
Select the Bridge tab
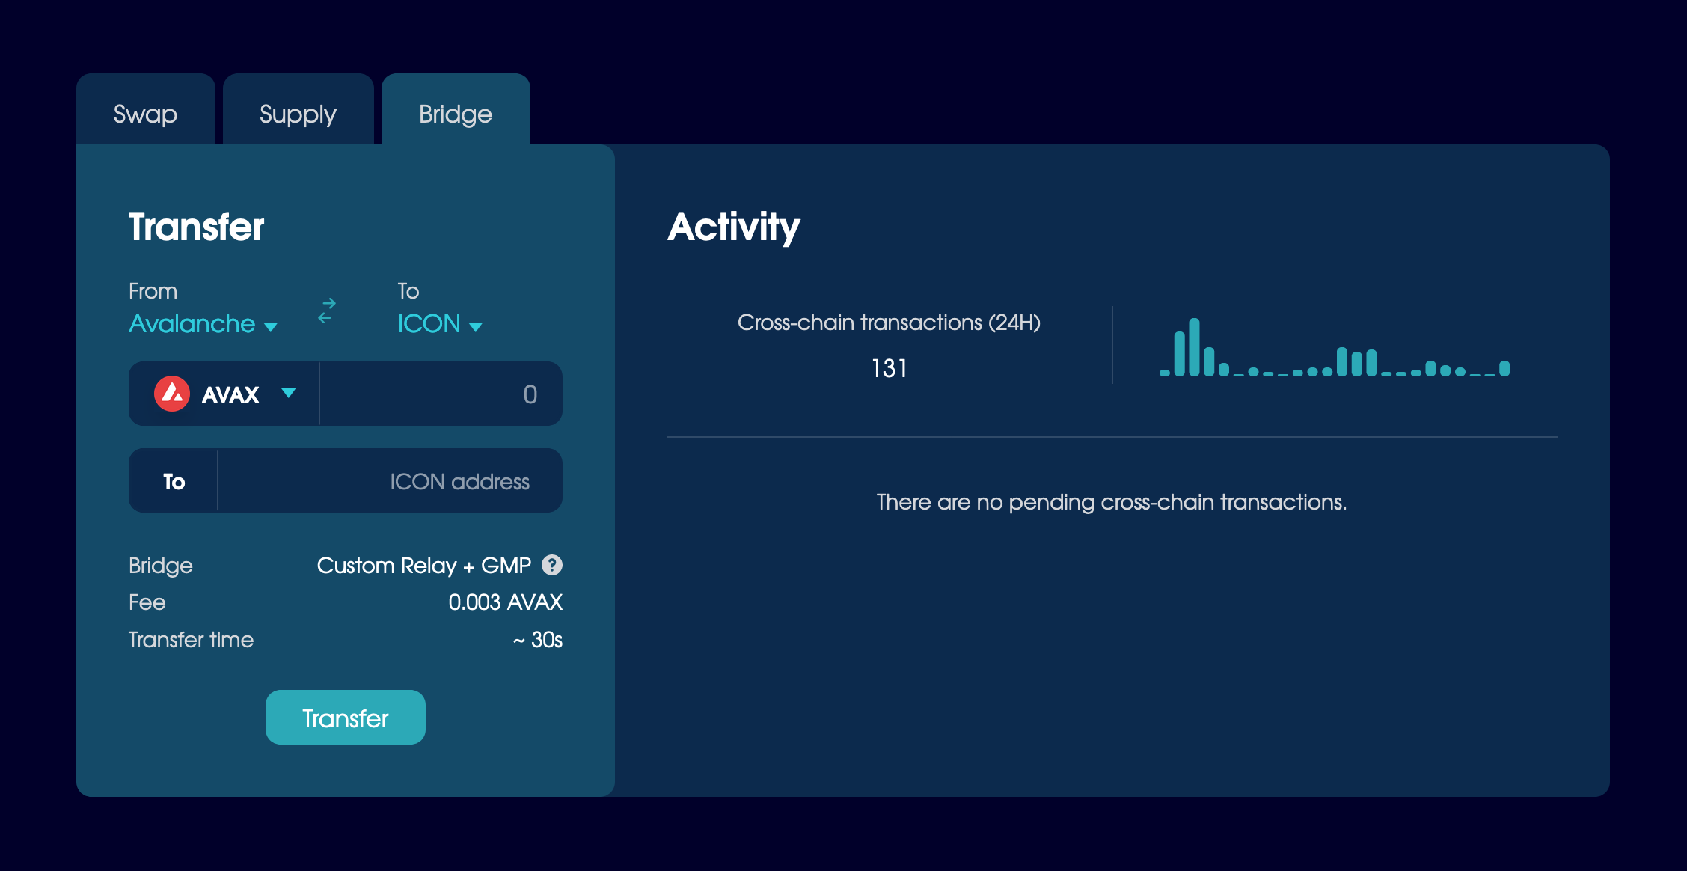(455, 114)
